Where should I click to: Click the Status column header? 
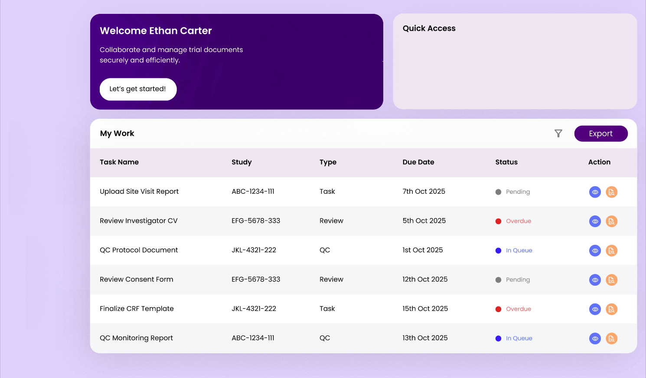[506, 162]
